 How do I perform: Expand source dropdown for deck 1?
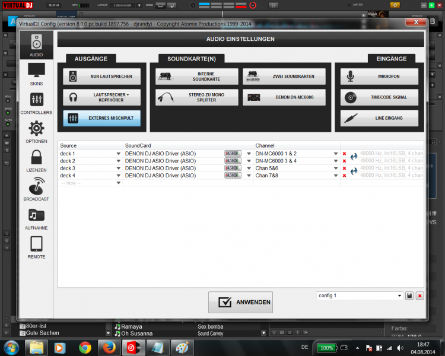click(x=118, y=154)
